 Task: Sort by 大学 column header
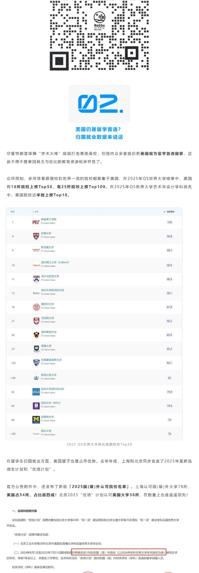35,212
